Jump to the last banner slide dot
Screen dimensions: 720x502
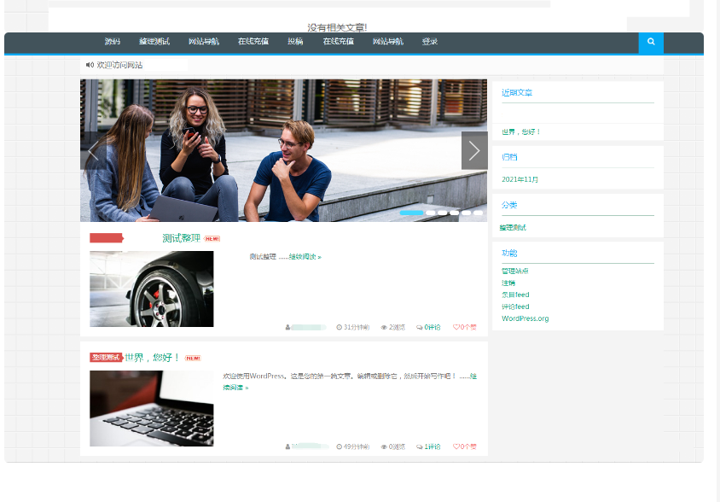(479, 213)
